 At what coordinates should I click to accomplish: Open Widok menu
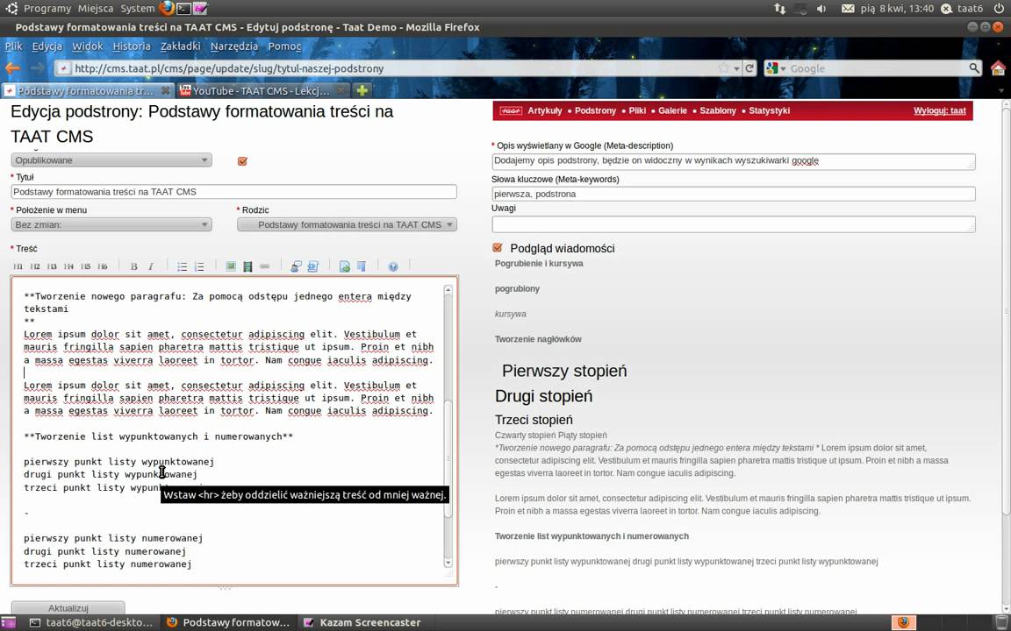coord(87,46)
